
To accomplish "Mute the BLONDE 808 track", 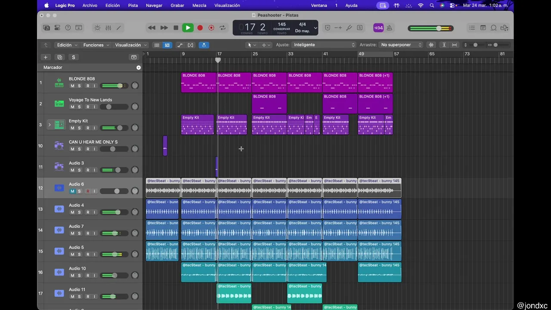I will point(72,86).
